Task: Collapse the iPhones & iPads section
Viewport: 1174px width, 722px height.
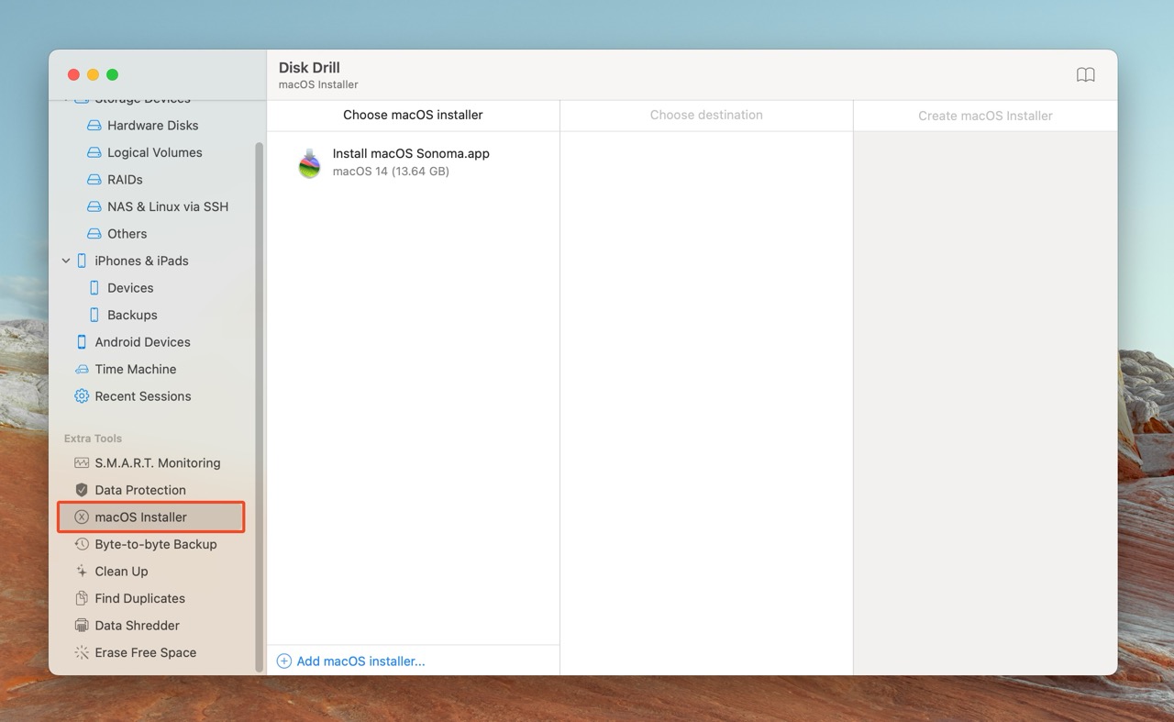Action: click(66, 261)
